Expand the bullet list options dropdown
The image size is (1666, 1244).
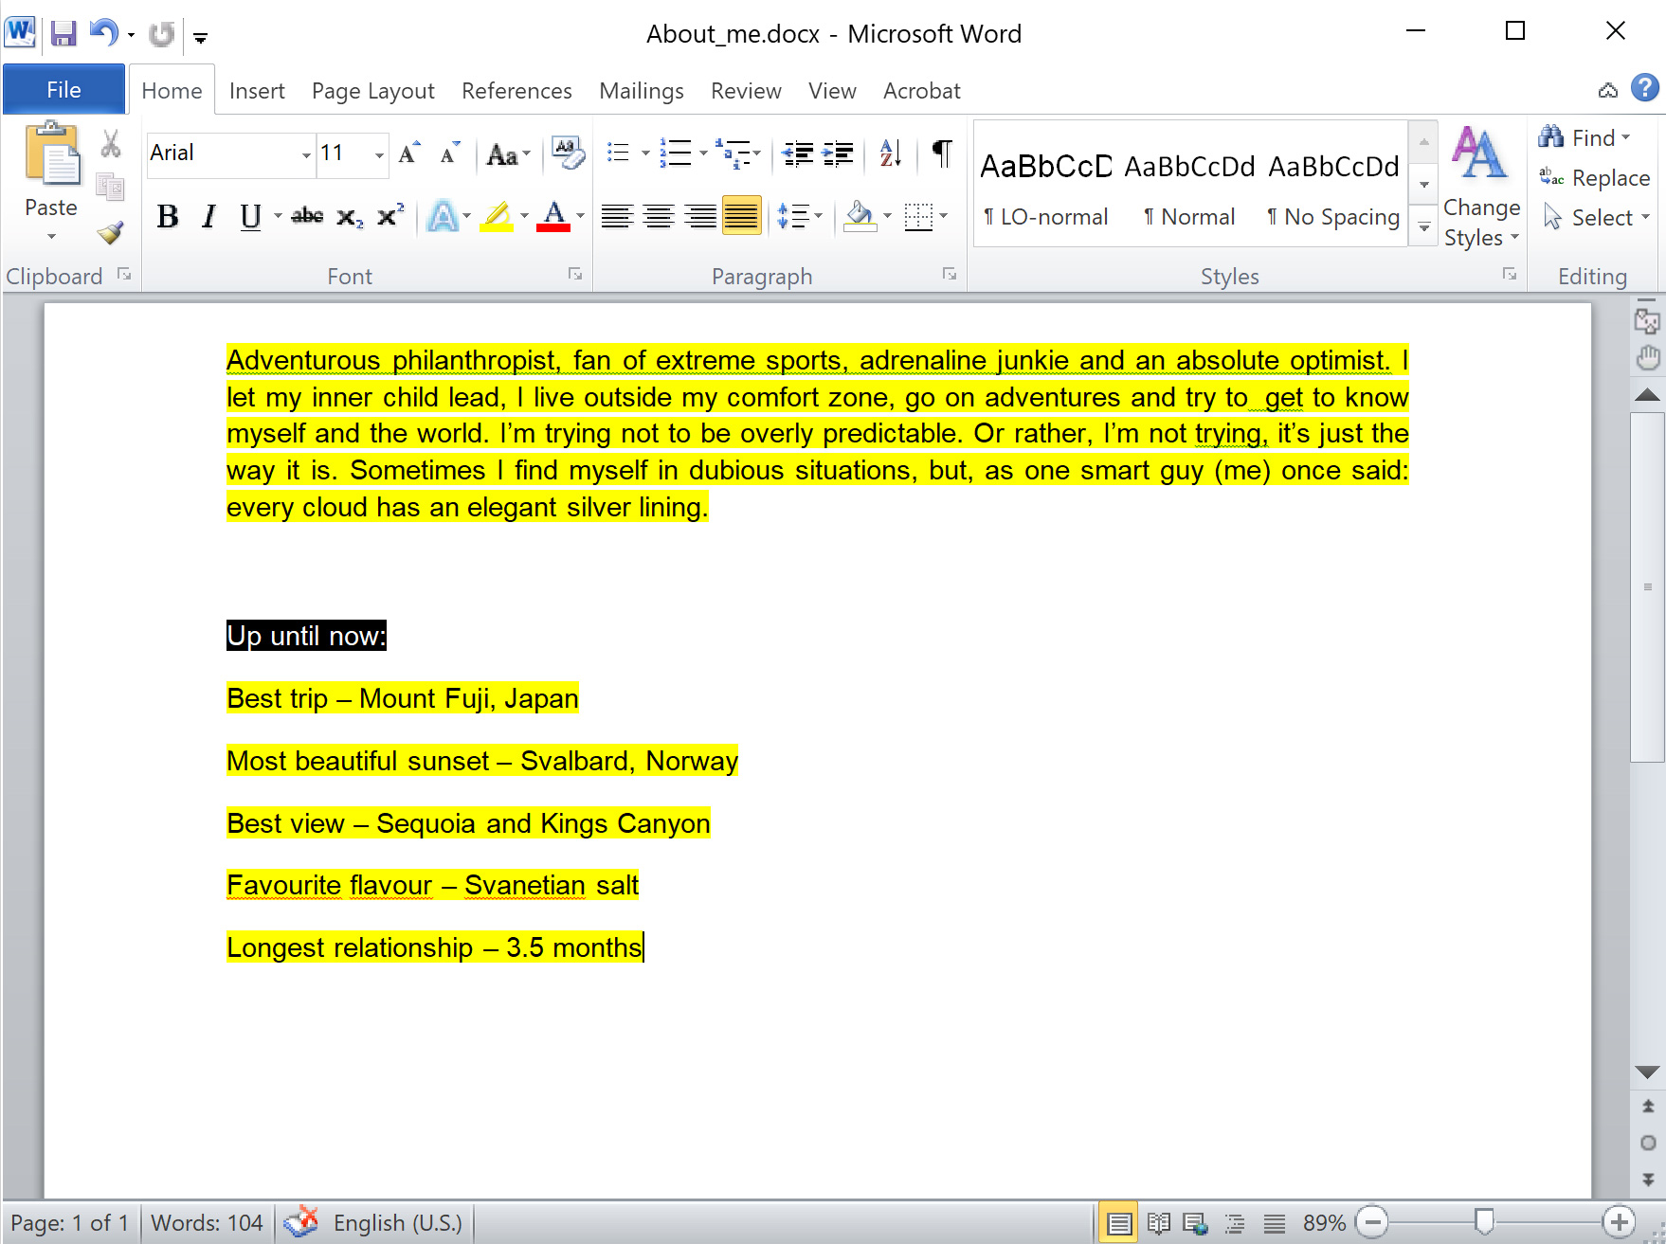coord(647,153)
